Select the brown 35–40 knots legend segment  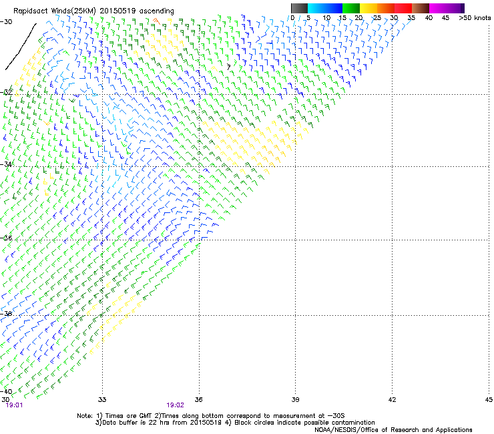[x=421, y=8]
